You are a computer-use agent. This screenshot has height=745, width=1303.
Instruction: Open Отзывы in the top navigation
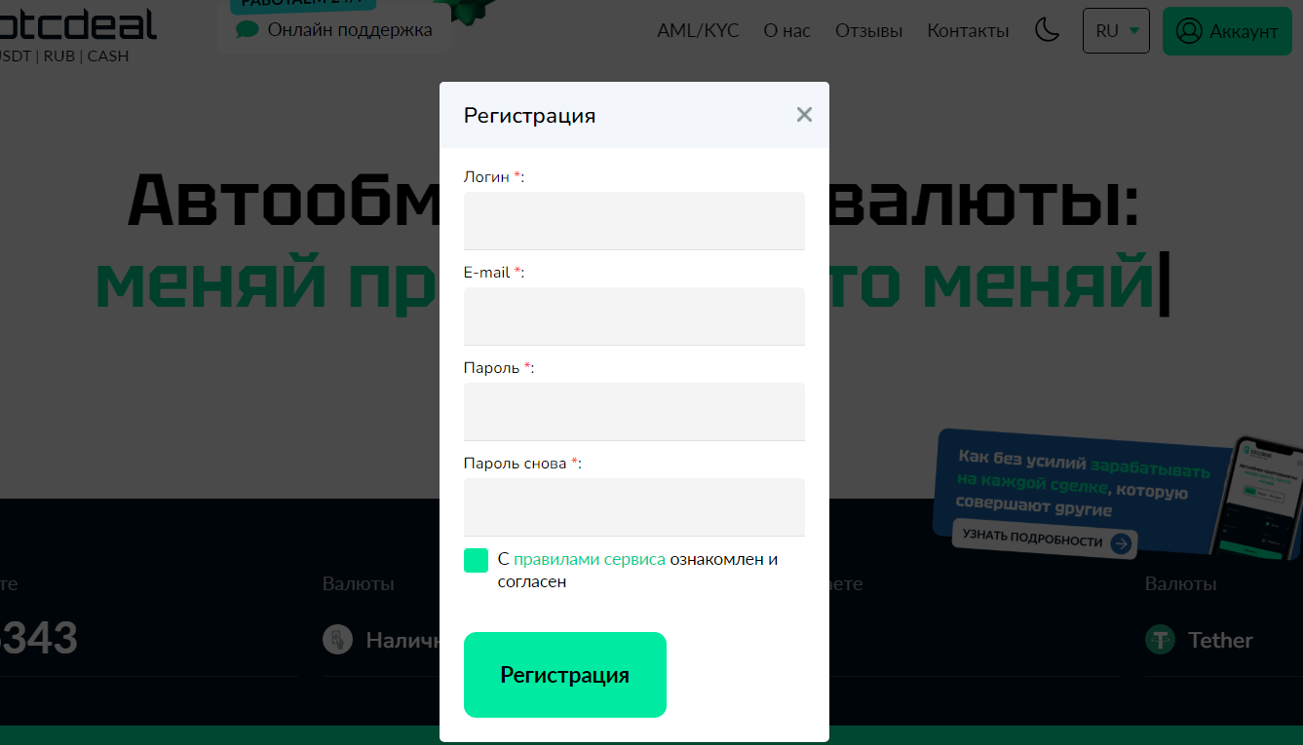point(868,31)
